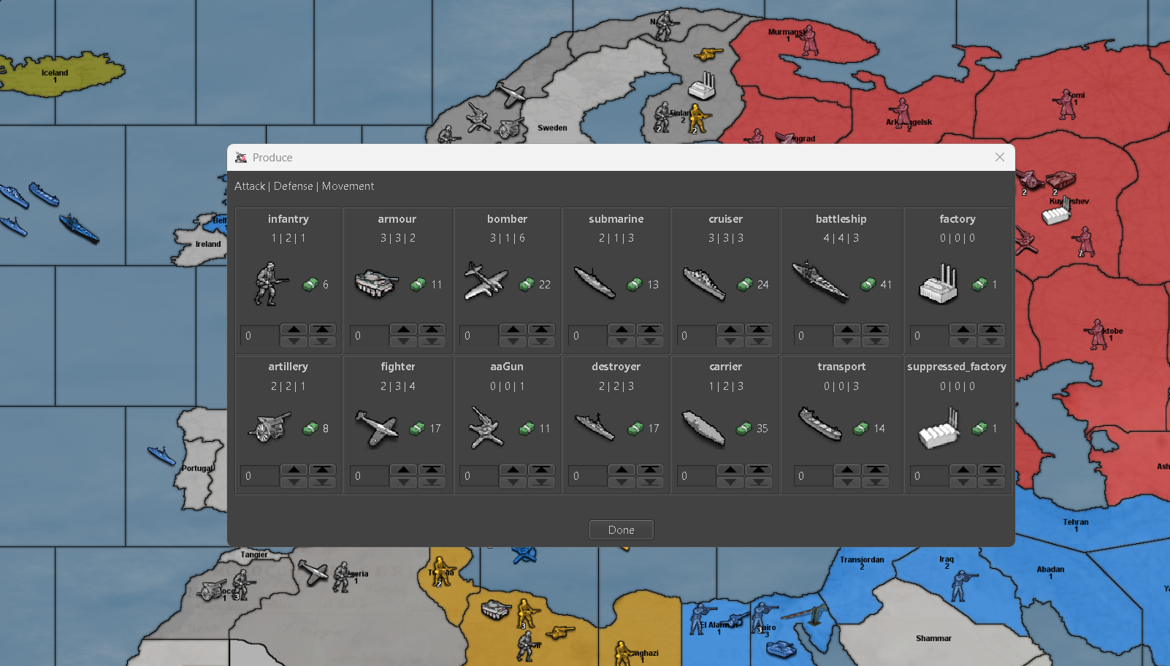This screenshot has height=666, width=1170.
Task: Increase fighter quantity by one
Action: pos(403,470)
